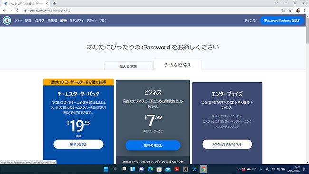Click the share page icon in address bar

click(283, 10)
